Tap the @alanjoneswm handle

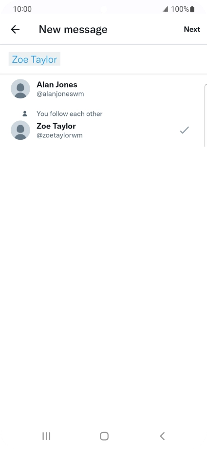pos(60,94)
